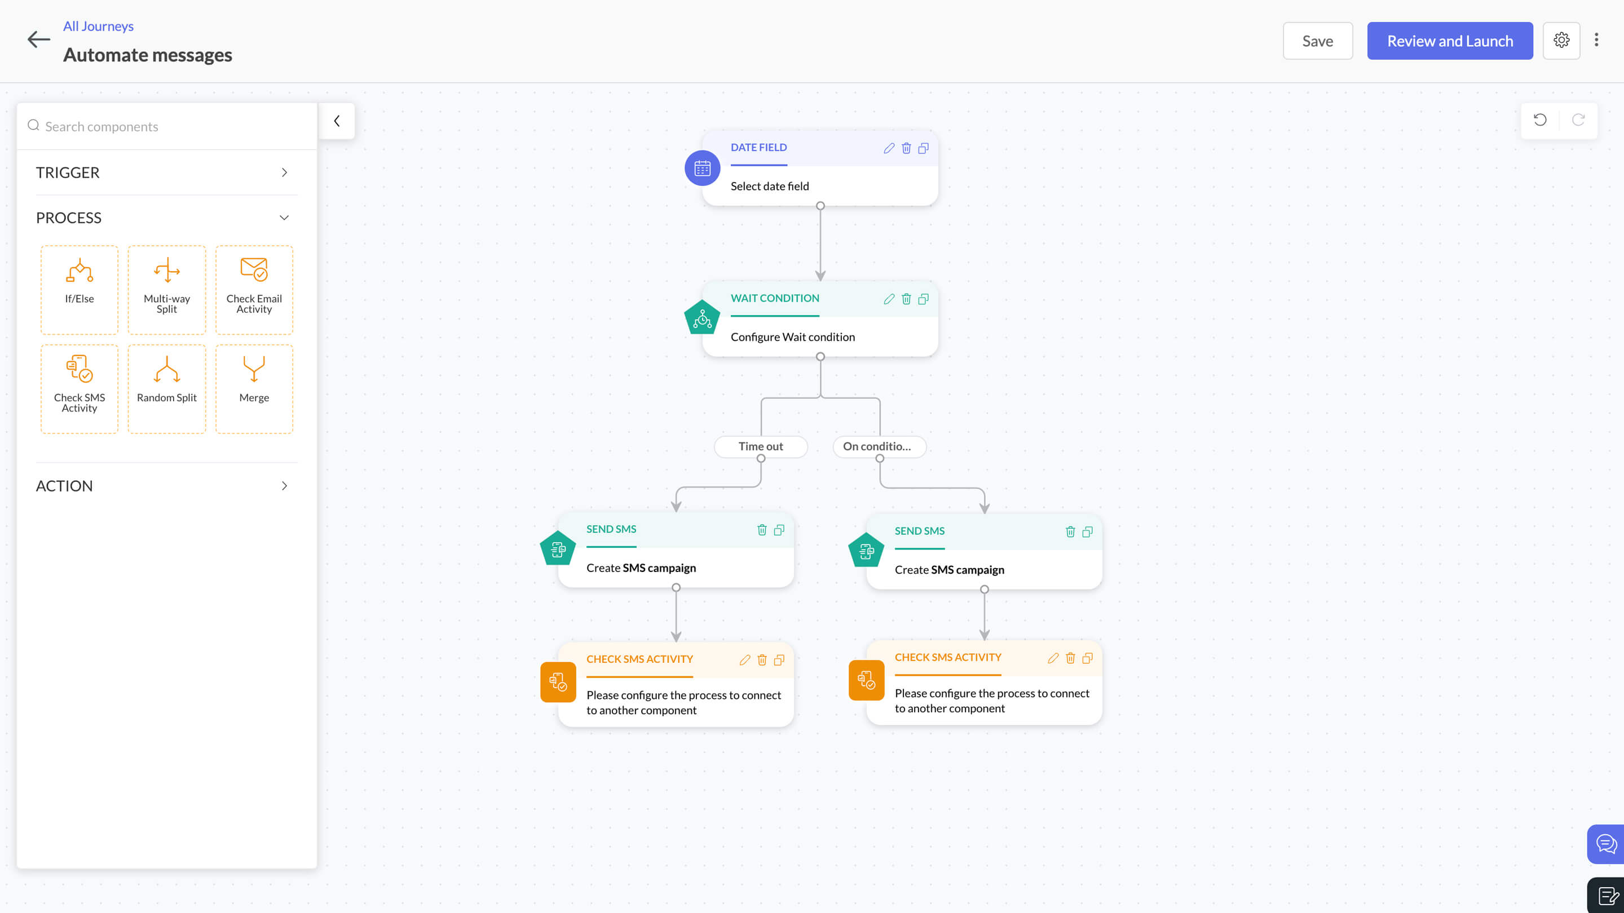The image size is (1624, 913).
Task: Select the Multi-way Split component
Action: click(x=167, y=290)
